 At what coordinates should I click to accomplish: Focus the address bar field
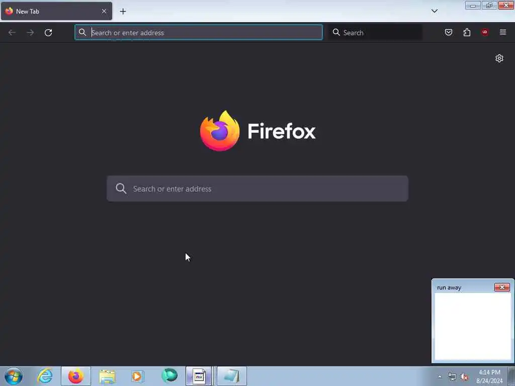(x=199, y=33)
